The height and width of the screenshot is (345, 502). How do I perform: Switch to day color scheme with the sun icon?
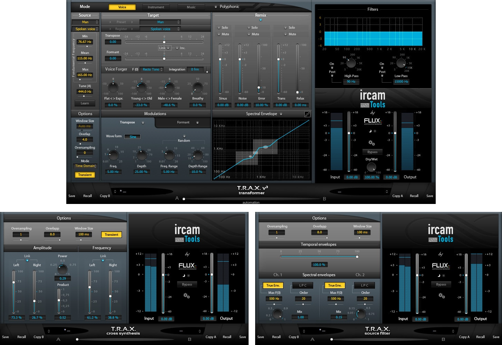coord(374,131)
